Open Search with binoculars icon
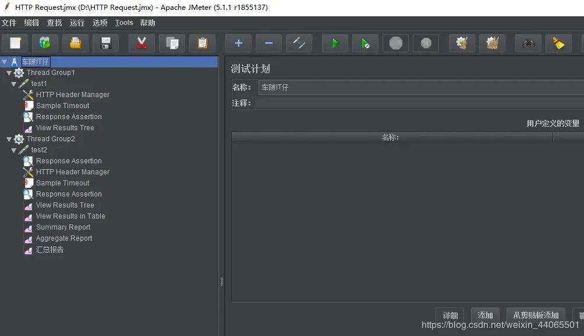Screen dimensions: 584x336 click(529, 43)
